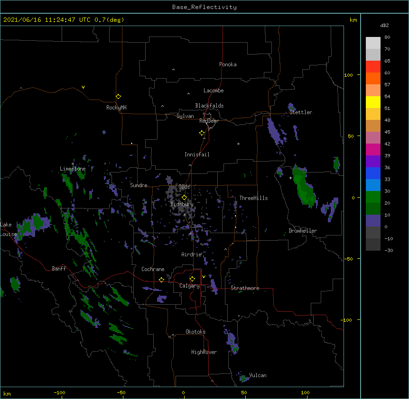Click the RedDeer city label

209,121
